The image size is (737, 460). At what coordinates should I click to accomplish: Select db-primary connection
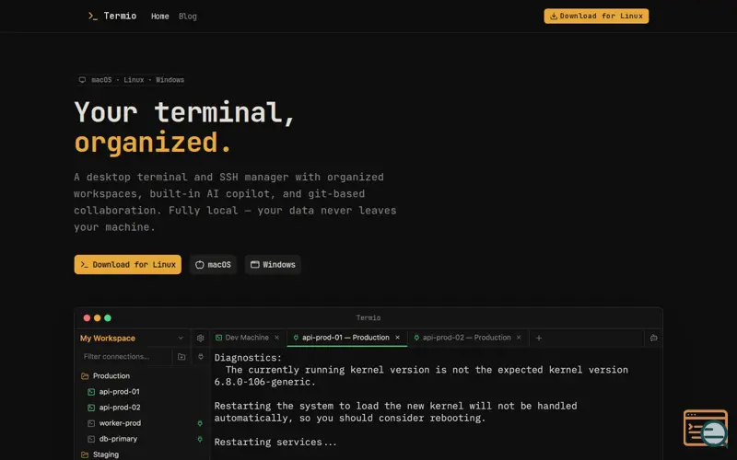pos(118,439)
